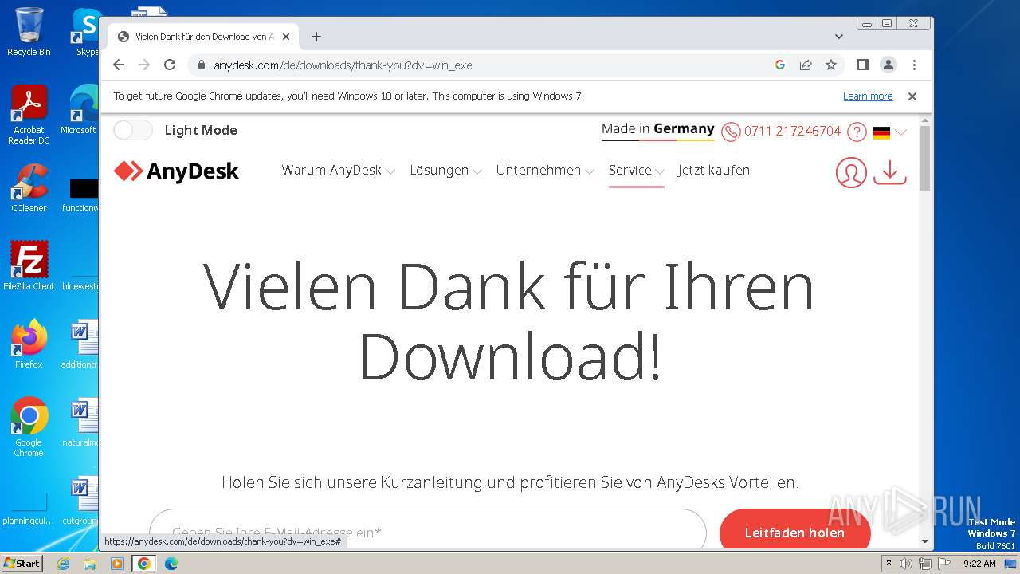Reload the current page
This screenshot has width=1020, height=574.
tap(170, 65)
